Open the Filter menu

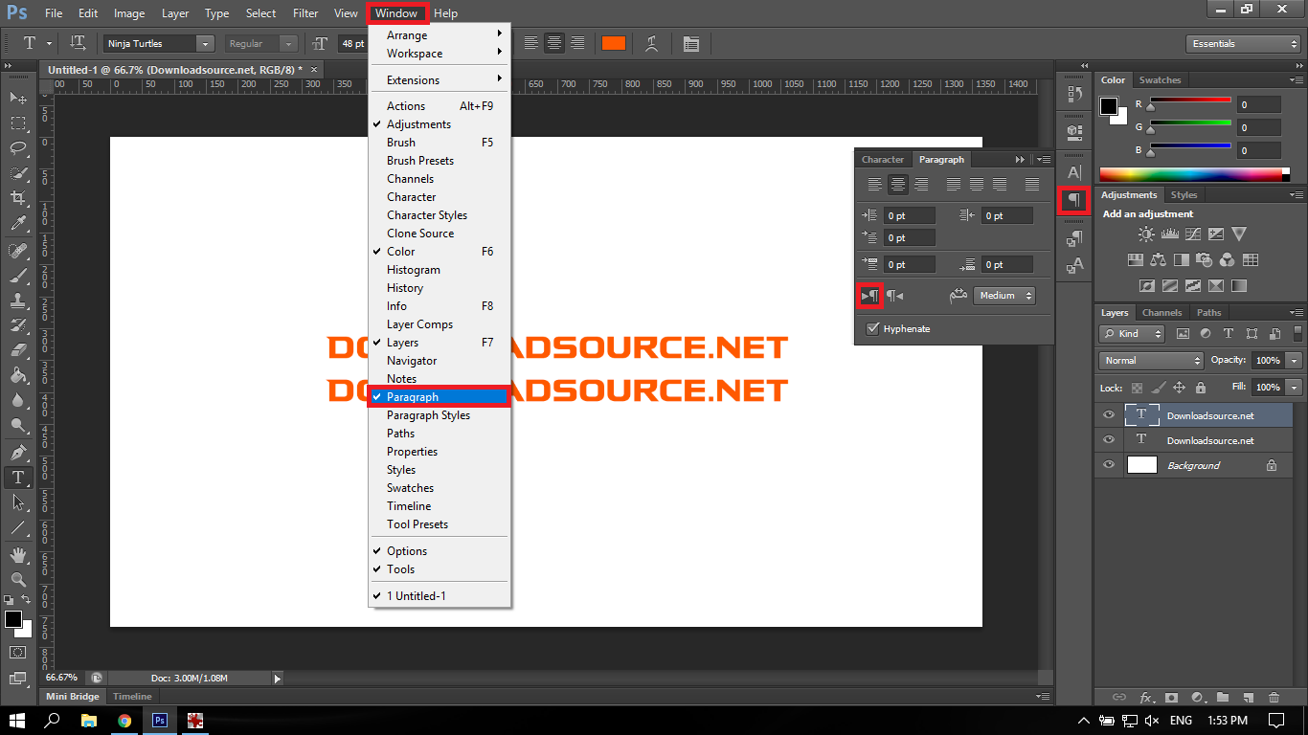tap(305, 13)
